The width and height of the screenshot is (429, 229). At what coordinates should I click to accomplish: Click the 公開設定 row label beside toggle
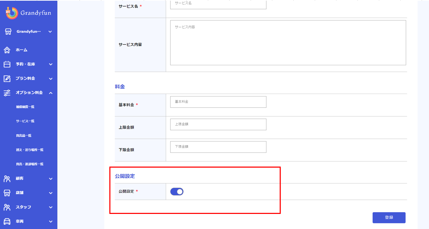pyautogui.click(x=126, y=191)
